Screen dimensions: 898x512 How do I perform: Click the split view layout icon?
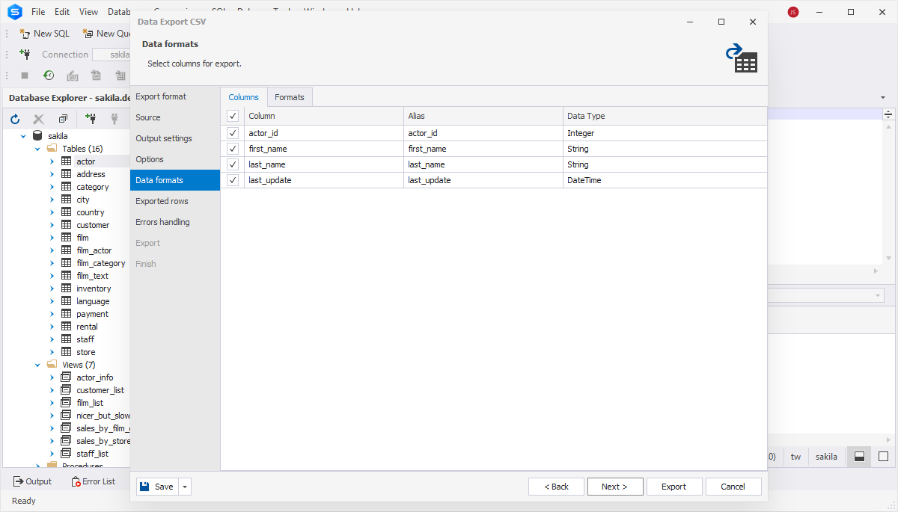point(859,457)
